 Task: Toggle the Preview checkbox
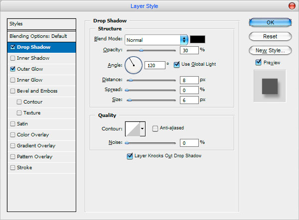pos(258,62)
